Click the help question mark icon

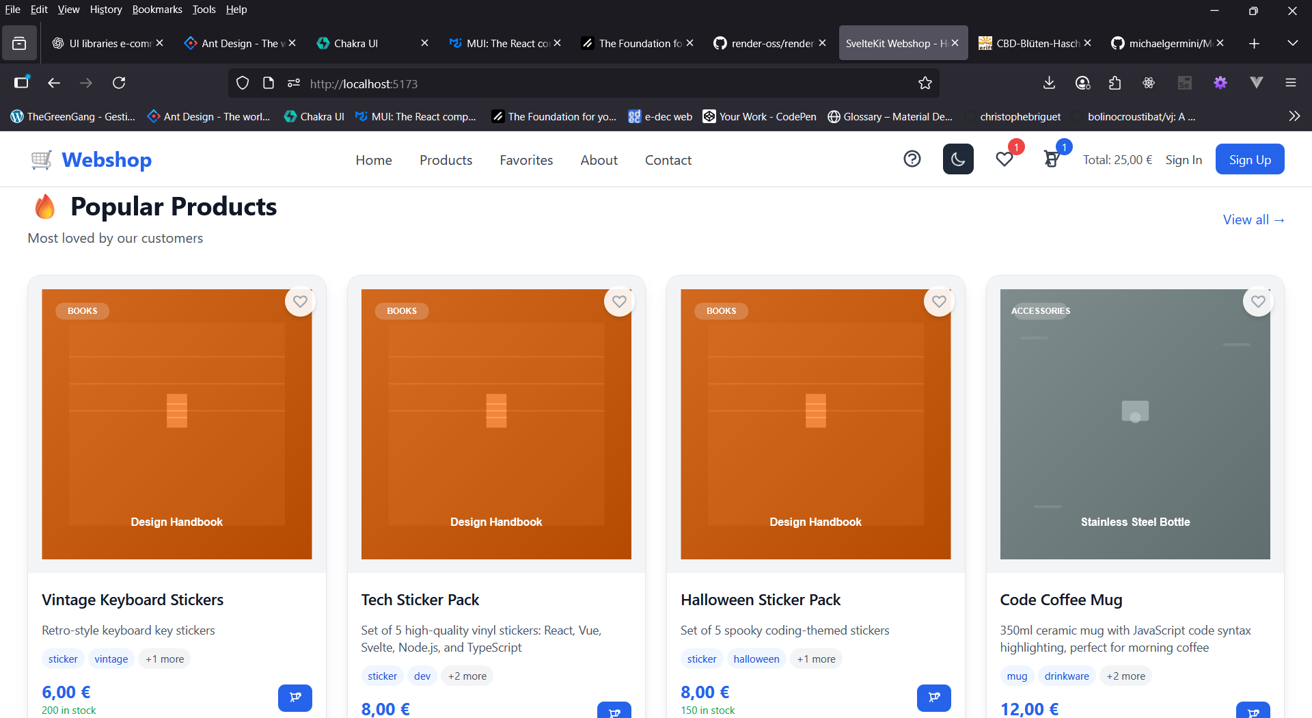pyautogui.click(x=912, y=159)
